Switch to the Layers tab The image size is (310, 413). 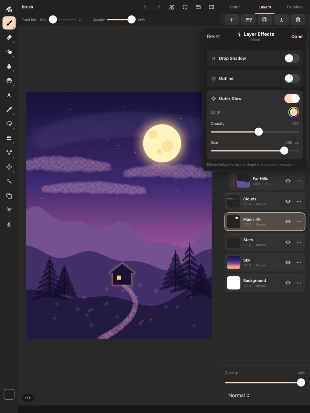click(x=265, y=7)
